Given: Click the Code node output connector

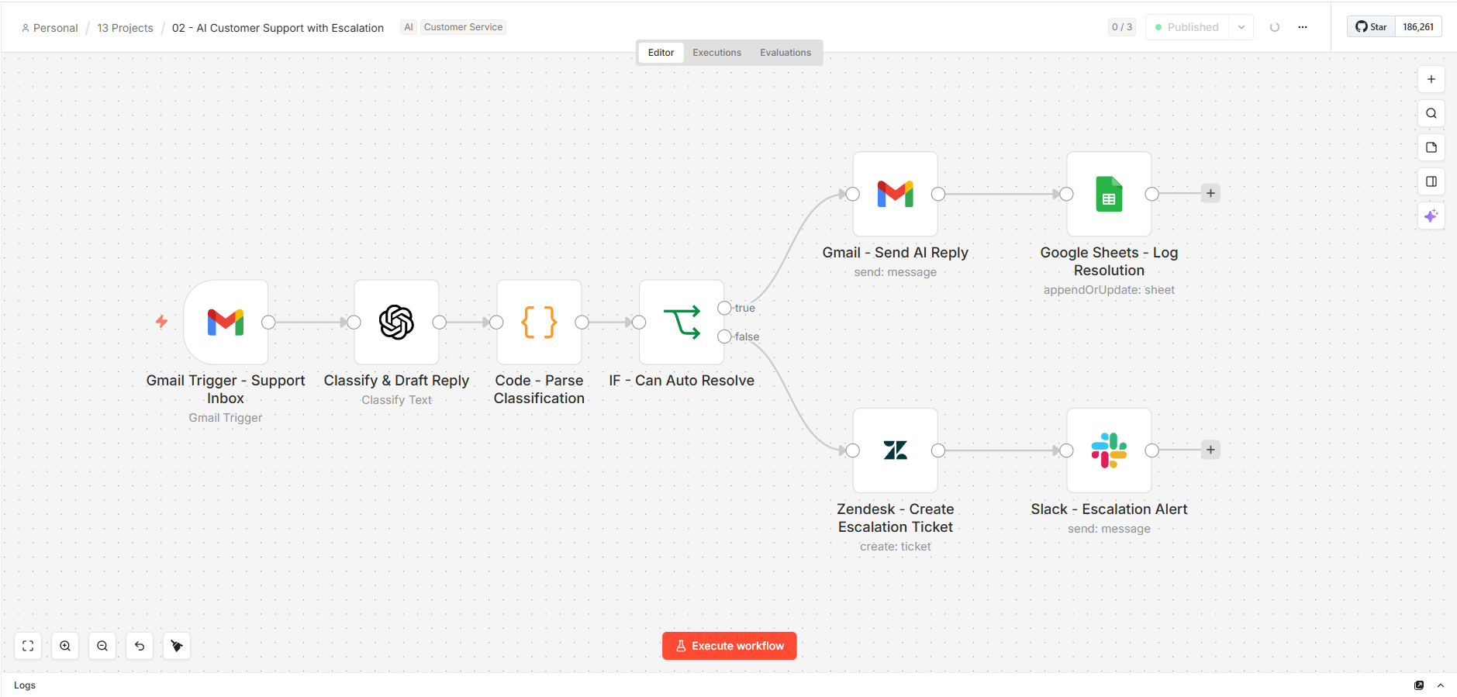Looking at the screenshot, I should (x=582, y=322).
